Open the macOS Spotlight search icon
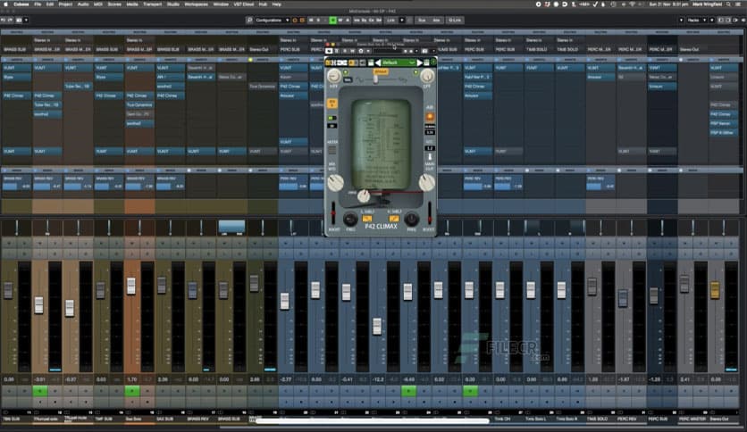 point(728,4)
